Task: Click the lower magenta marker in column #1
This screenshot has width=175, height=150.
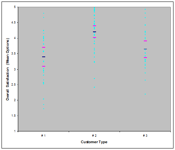Action: 44,66
